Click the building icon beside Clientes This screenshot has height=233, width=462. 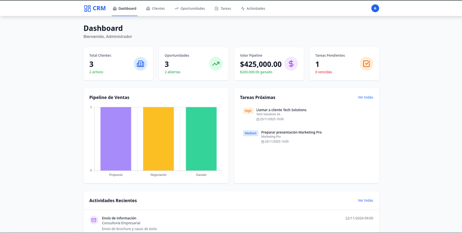click(148, 8)
